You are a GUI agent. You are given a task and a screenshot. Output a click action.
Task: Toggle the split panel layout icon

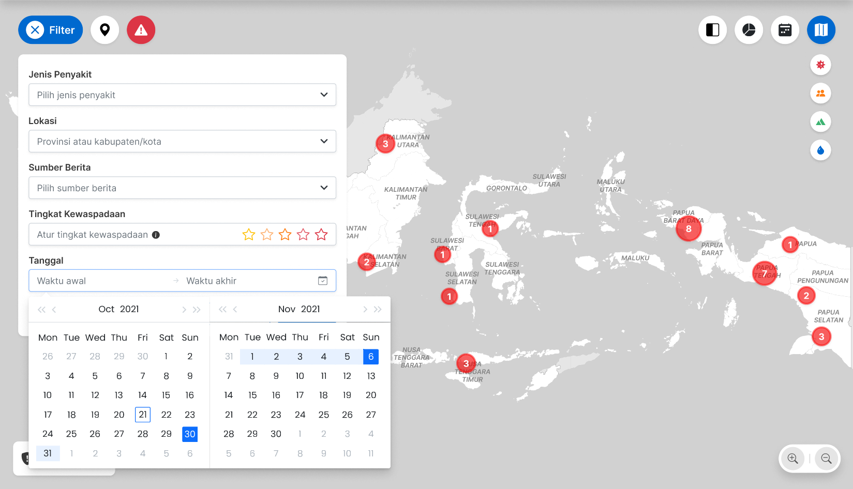tap(712, 30)
